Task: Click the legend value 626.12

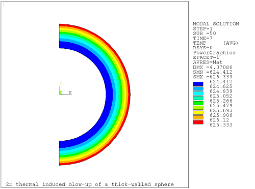Action: [219, 120]
